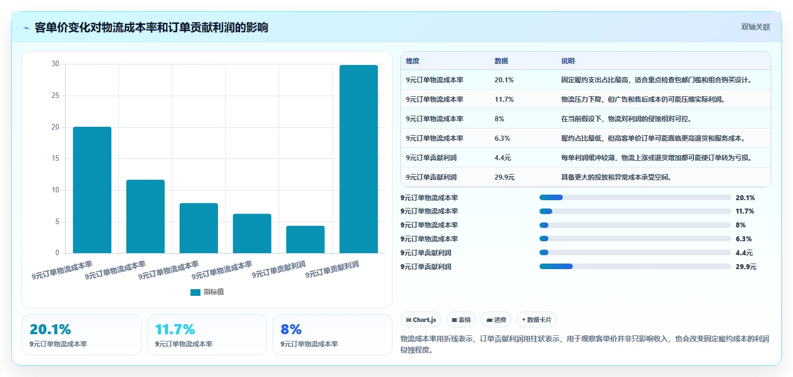The height and width of the screenshot is (377, 793).
Task: Toggle the 指标值 legend color box
Action: tap(195, 292)
